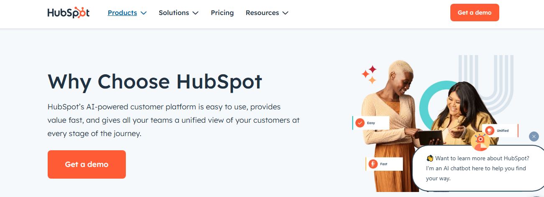Go to the Pricing page
Screen dimensions: 544x197
(x=222, y=13)
